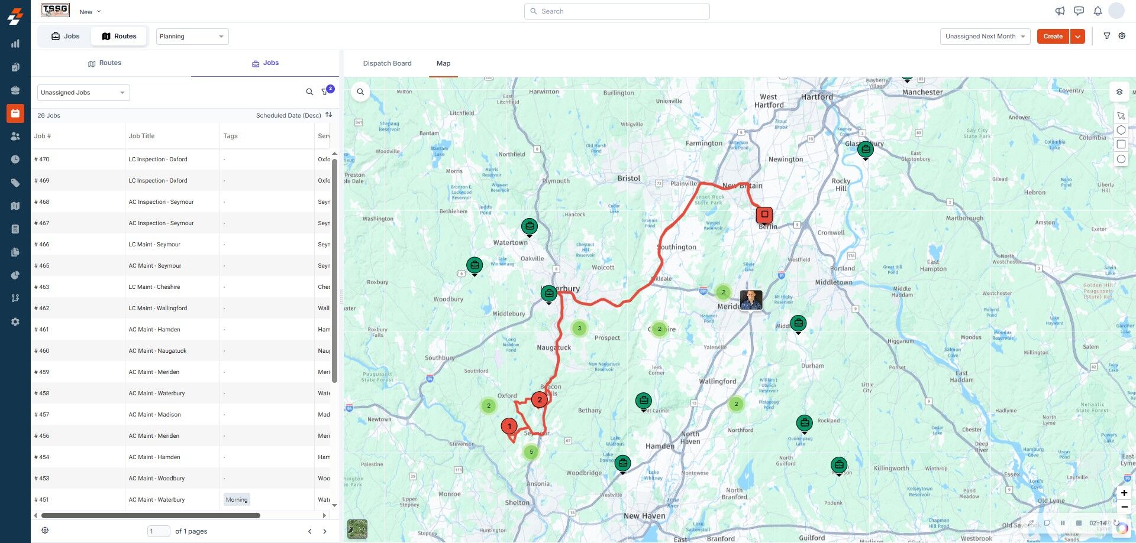Click the branch workflow icon in sidebar
Viewport: 1136px width, 543px height.
click(15, 298)
